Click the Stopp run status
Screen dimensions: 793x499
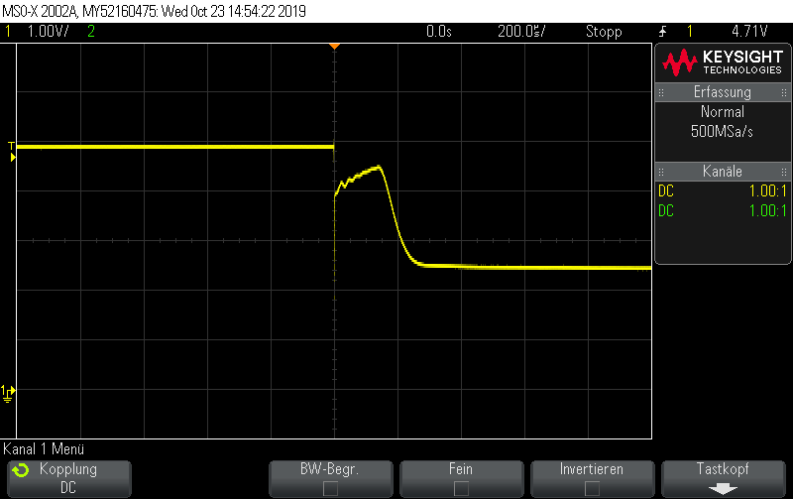(x=604, y=32)
